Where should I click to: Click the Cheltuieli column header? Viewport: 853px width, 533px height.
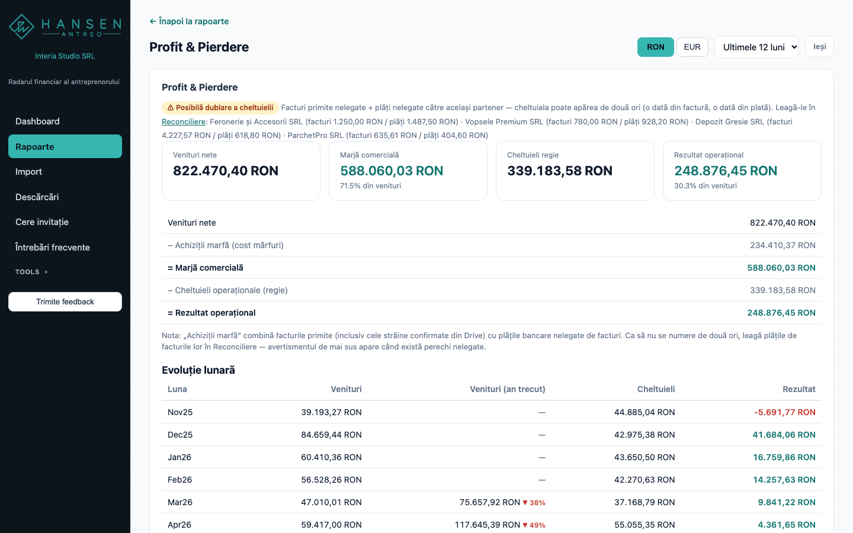[x=656, y=389]
